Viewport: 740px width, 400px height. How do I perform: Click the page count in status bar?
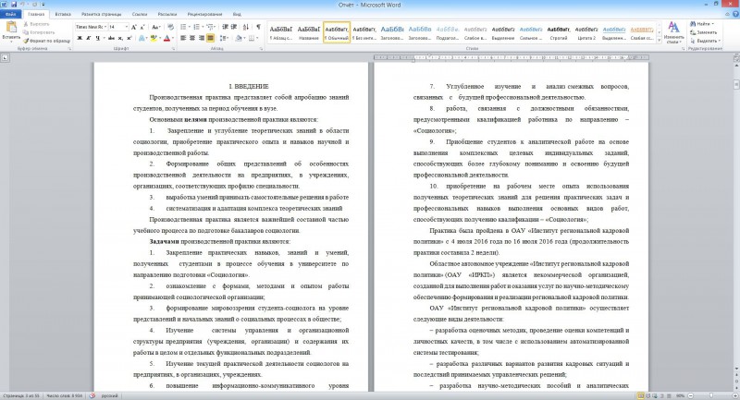pyautogui.click(x=21, y=395)
